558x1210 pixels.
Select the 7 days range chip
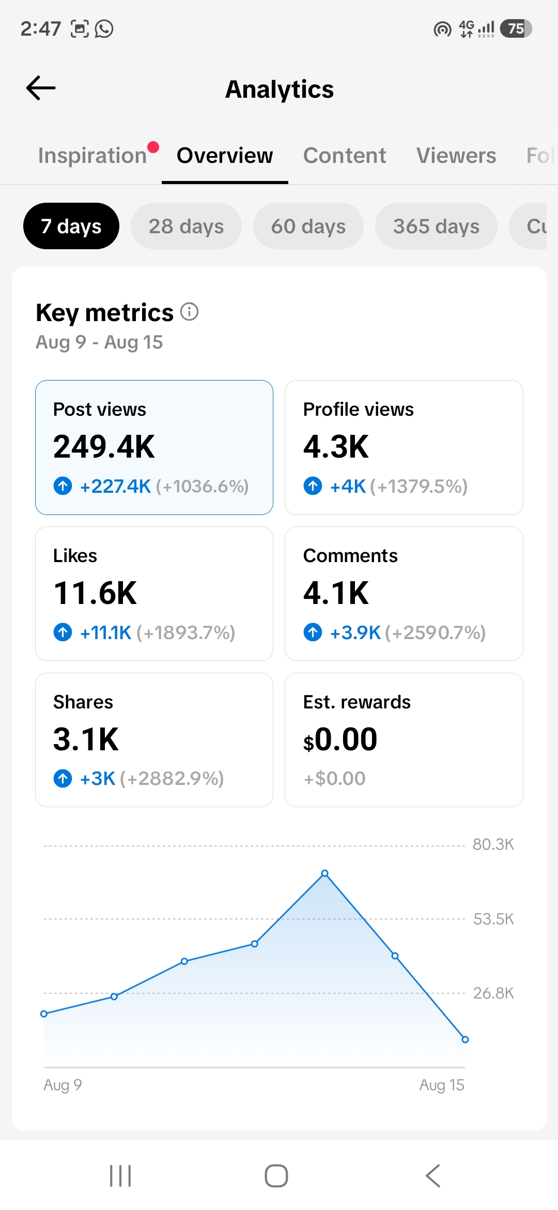71,226
